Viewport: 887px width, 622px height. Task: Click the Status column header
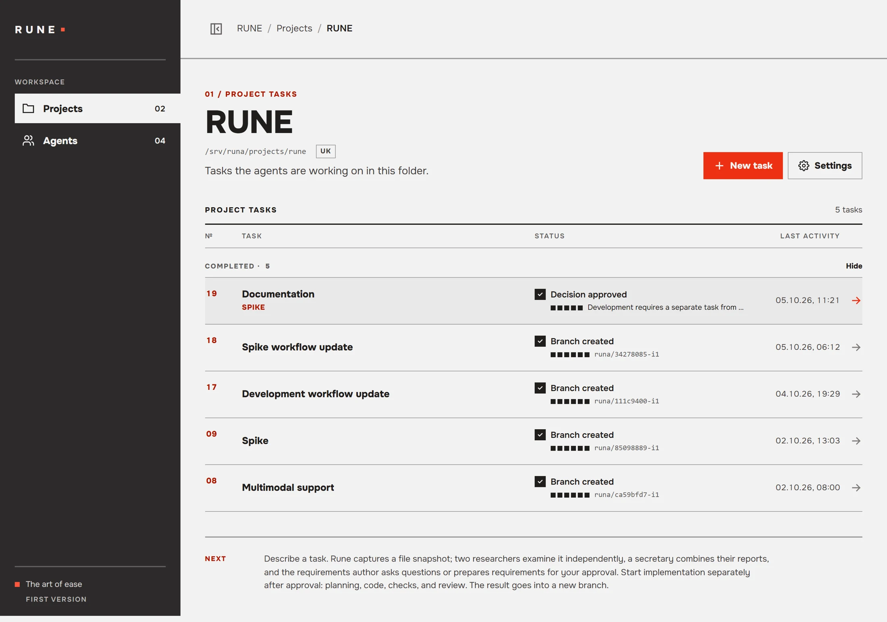pos(550,236)
